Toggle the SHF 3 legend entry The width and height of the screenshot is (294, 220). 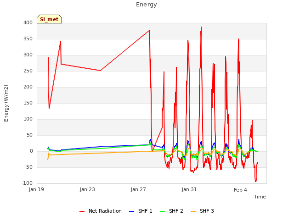202,211
